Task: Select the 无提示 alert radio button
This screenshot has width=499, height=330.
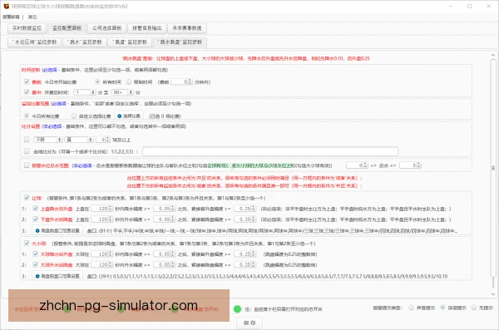Action: pyautogui.click(x=474, y=308)
